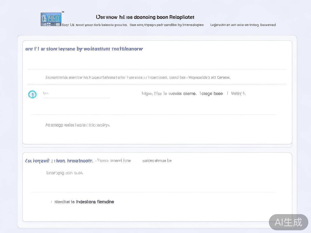The height and width of the screenshot is (233, 311).
Task: Click the AI生成 watermark badge
Action: coord(288,222)
